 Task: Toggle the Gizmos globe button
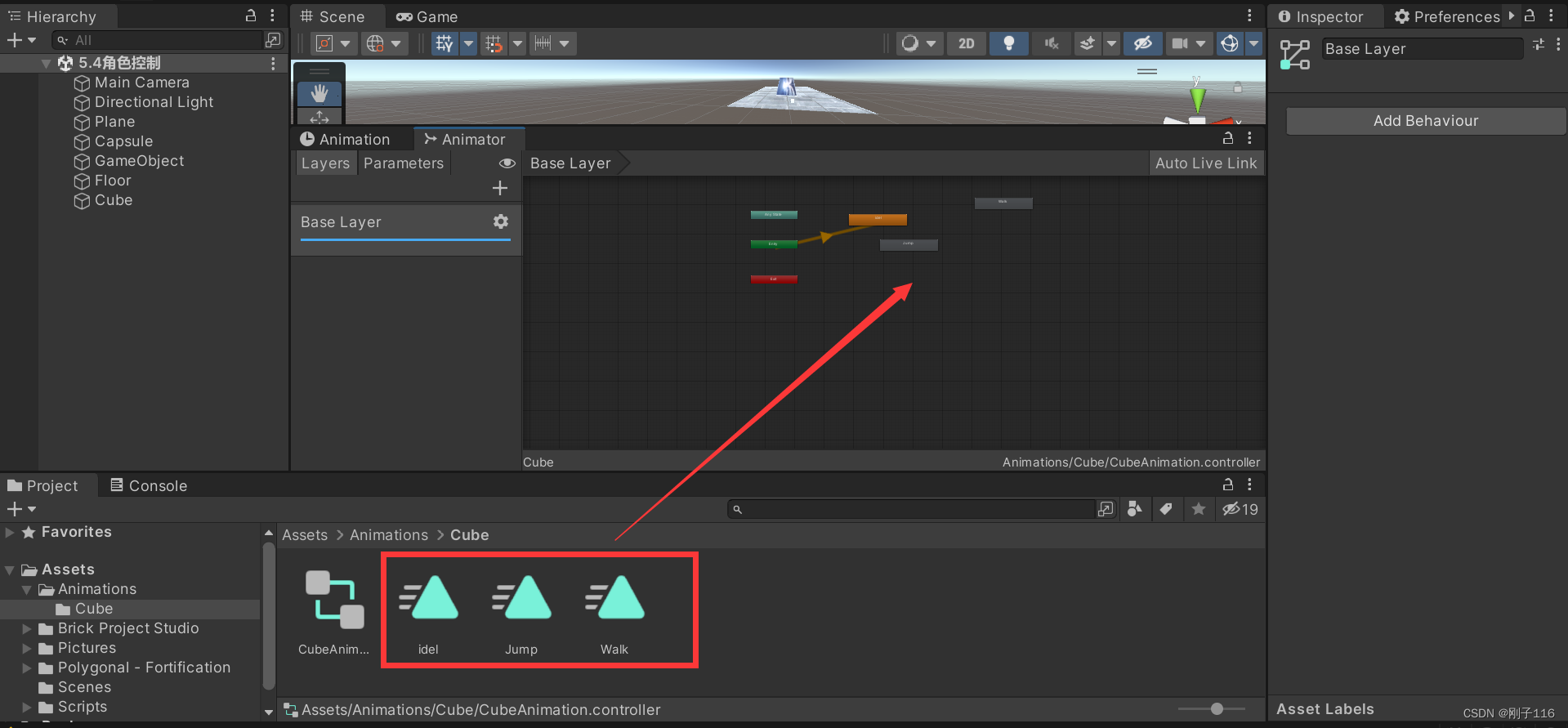1230,43
